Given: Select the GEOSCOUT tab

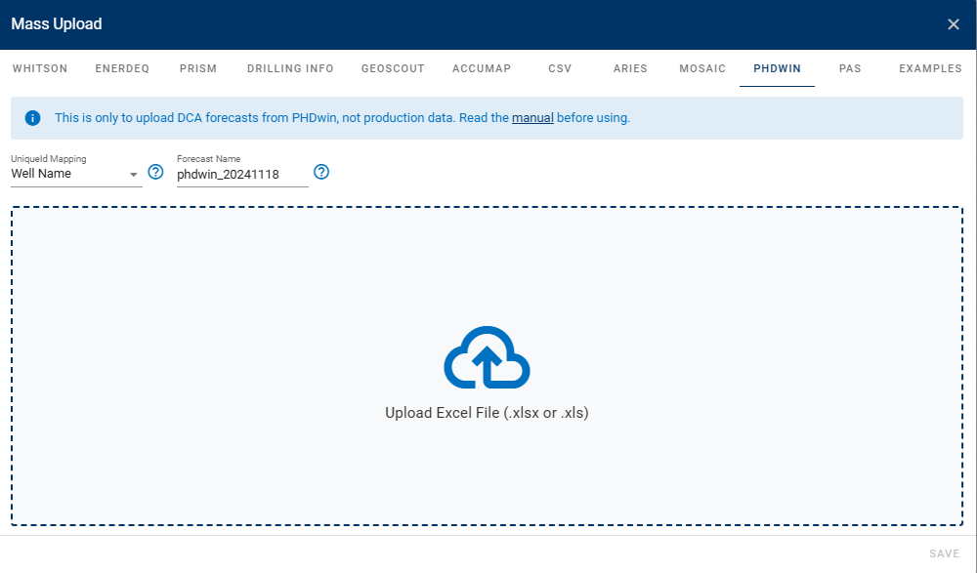Looking at the screenshot, I should 393,68.
